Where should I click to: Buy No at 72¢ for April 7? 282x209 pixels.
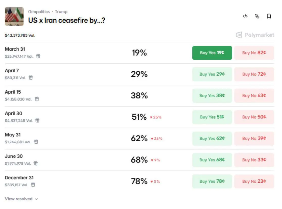point(254,74)
